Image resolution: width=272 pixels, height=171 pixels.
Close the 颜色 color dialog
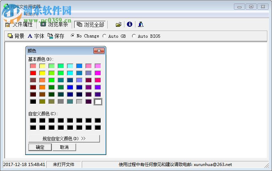(99, 51)
